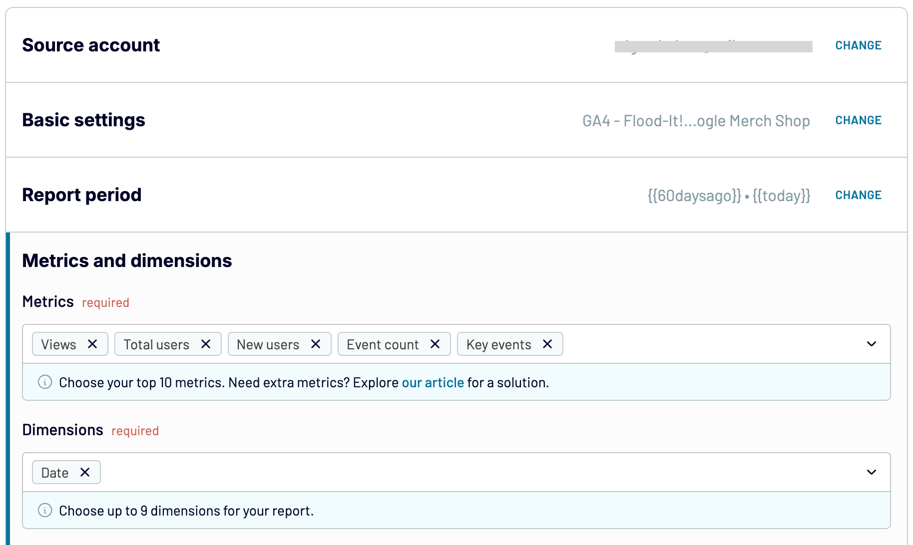Viewport: 913px width, 545px height.
Task: Select the Date dimension tag label
Action: (x=55, y=473)
